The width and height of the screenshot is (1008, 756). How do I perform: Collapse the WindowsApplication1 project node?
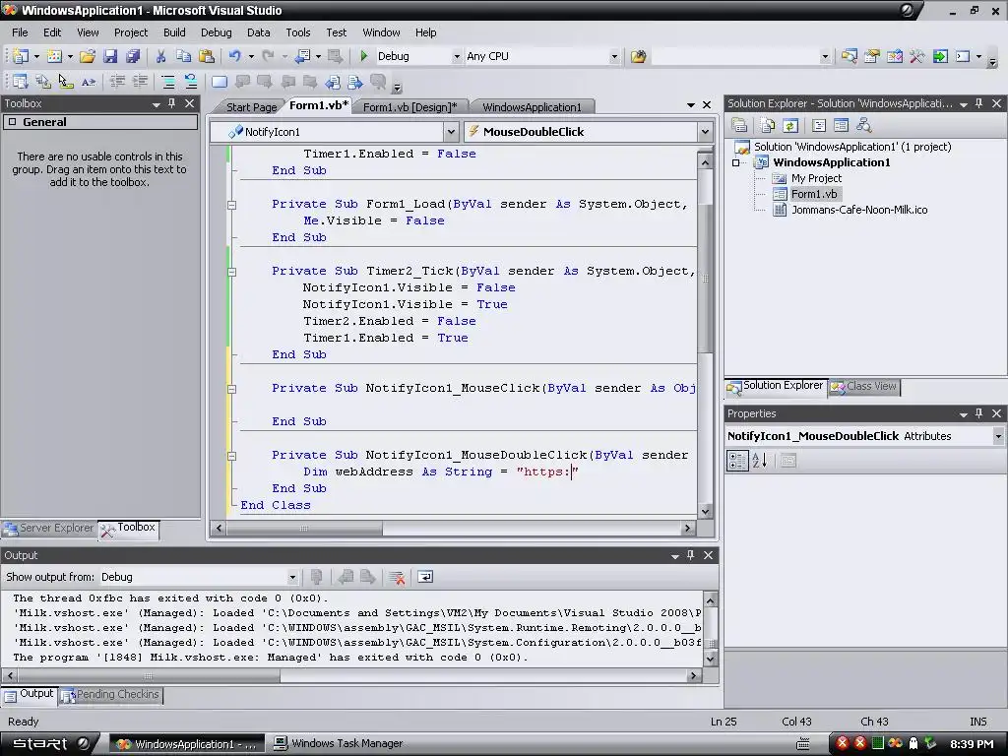click(736, 162)
